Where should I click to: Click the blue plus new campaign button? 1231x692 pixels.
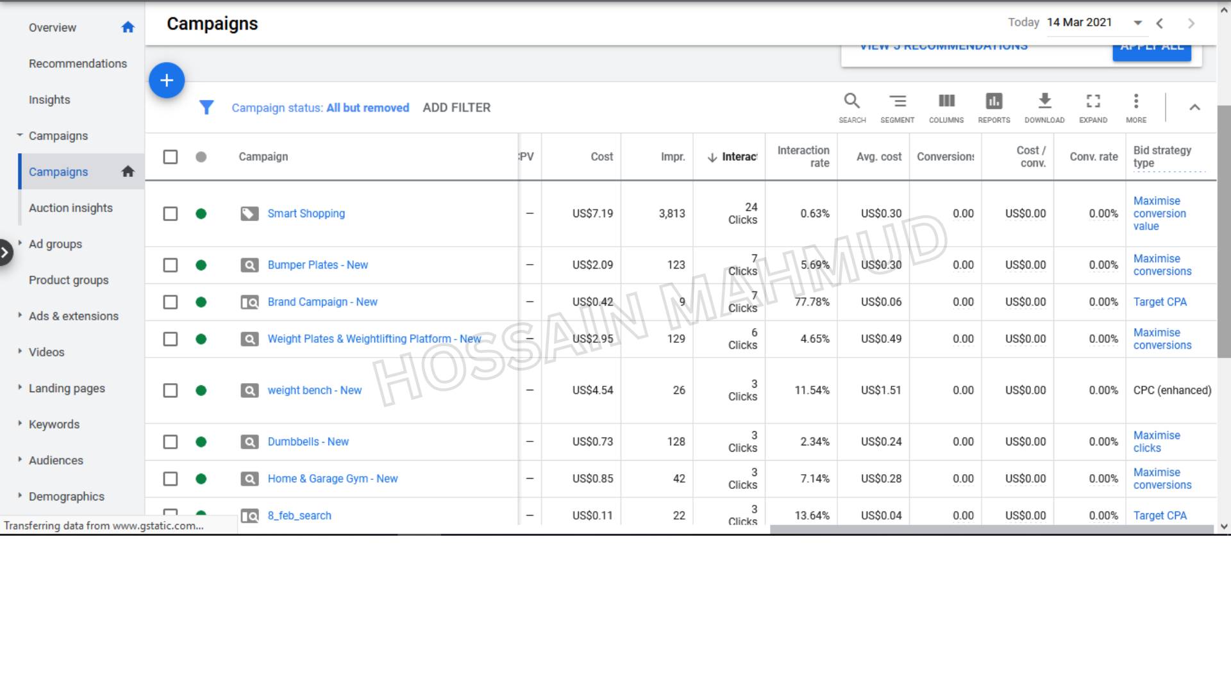(167, 80)
